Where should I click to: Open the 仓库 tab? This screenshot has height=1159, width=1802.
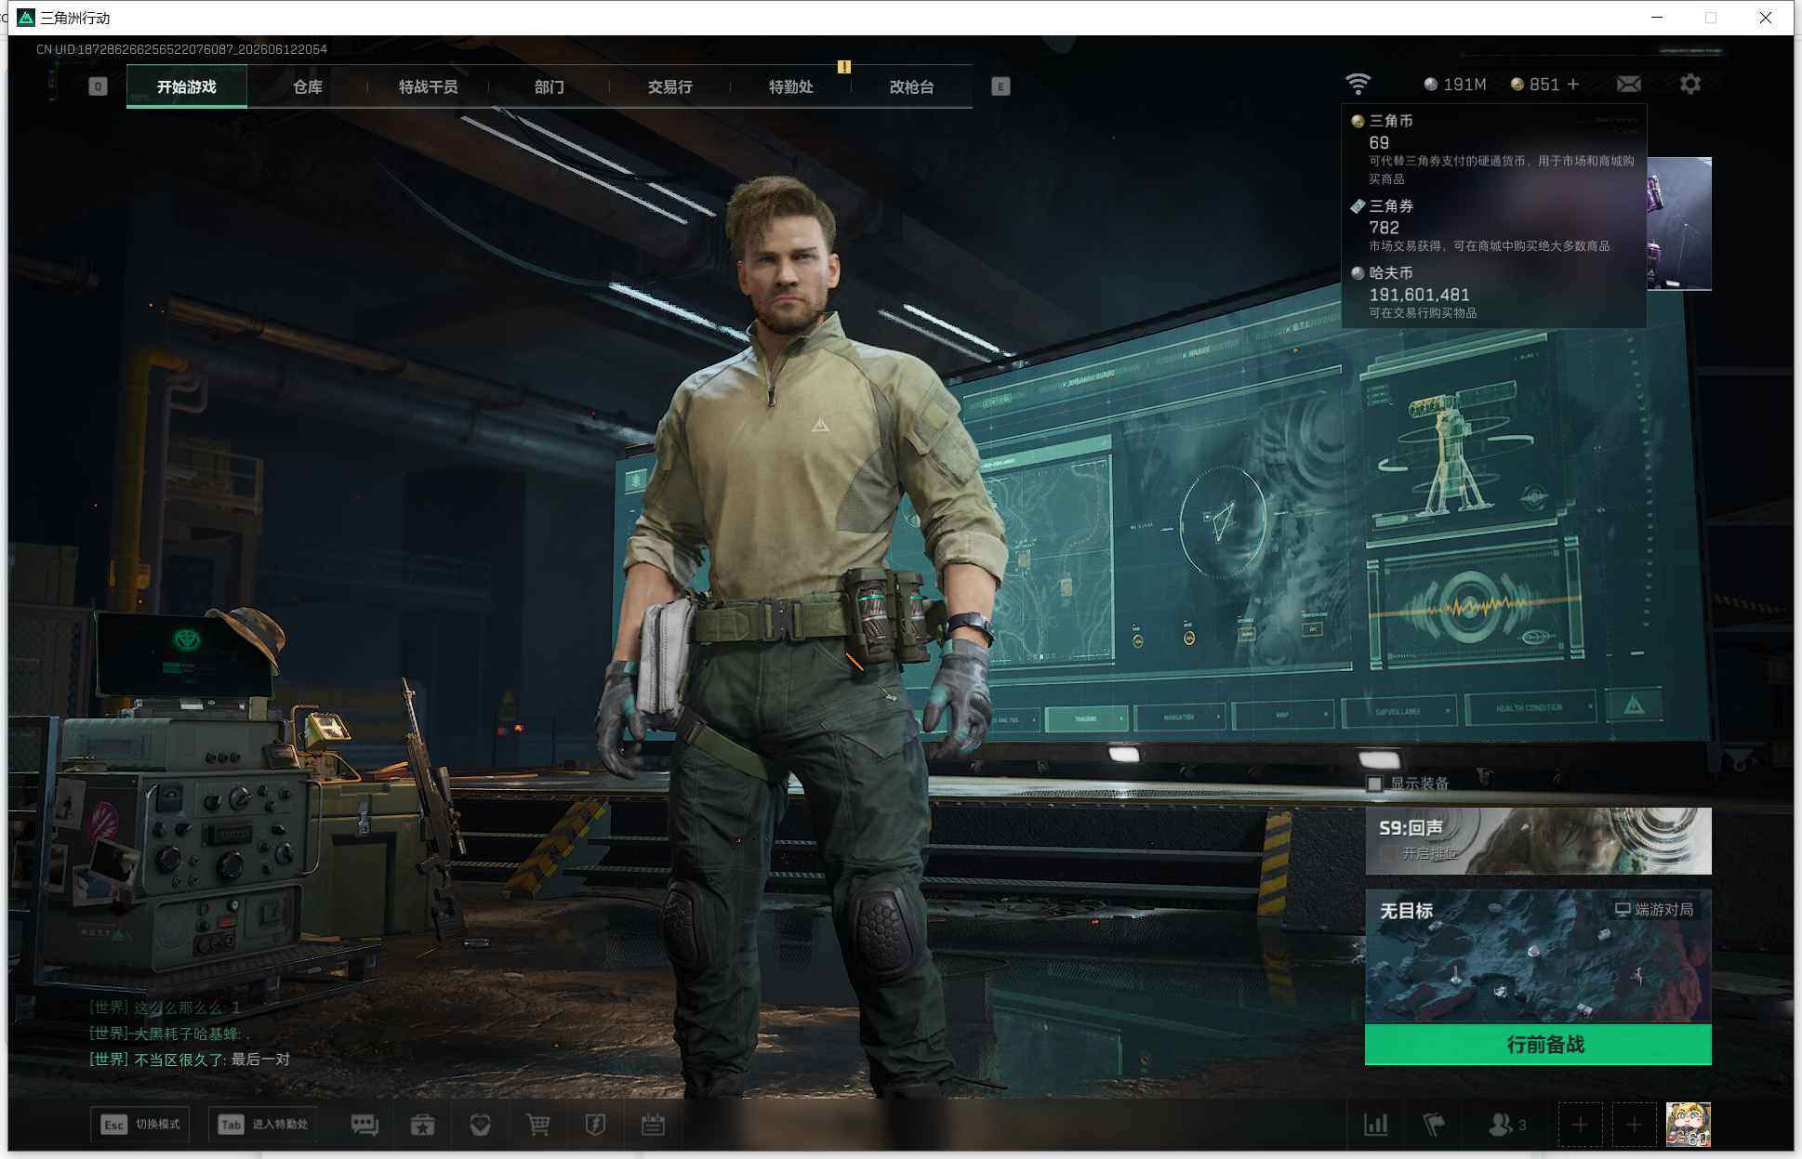click(x=308, y=87)
